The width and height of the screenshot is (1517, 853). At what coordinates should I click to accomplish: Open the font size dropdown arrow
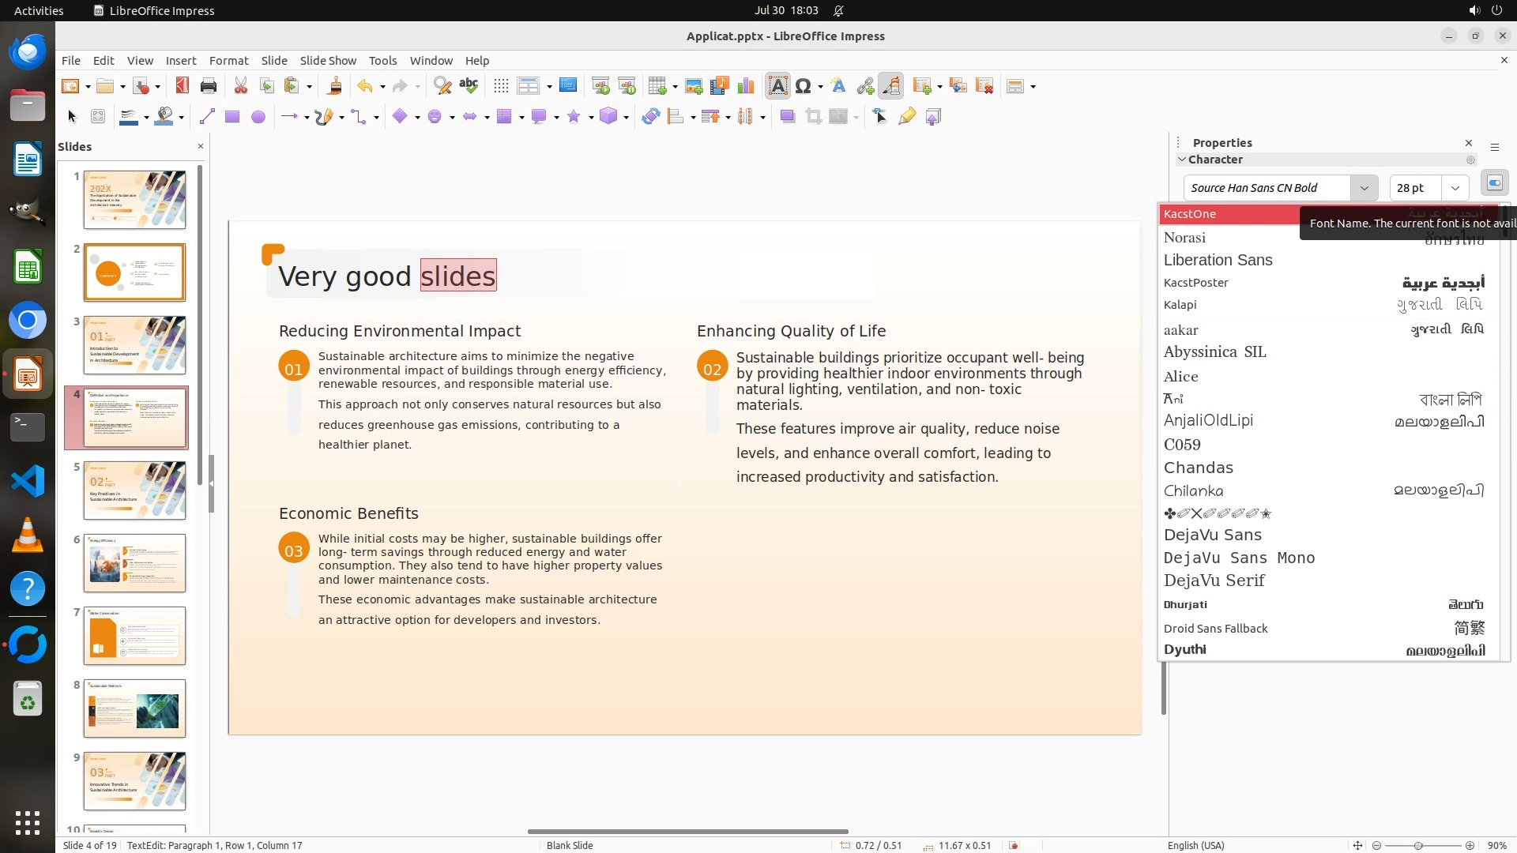(x=1455, y=188)
